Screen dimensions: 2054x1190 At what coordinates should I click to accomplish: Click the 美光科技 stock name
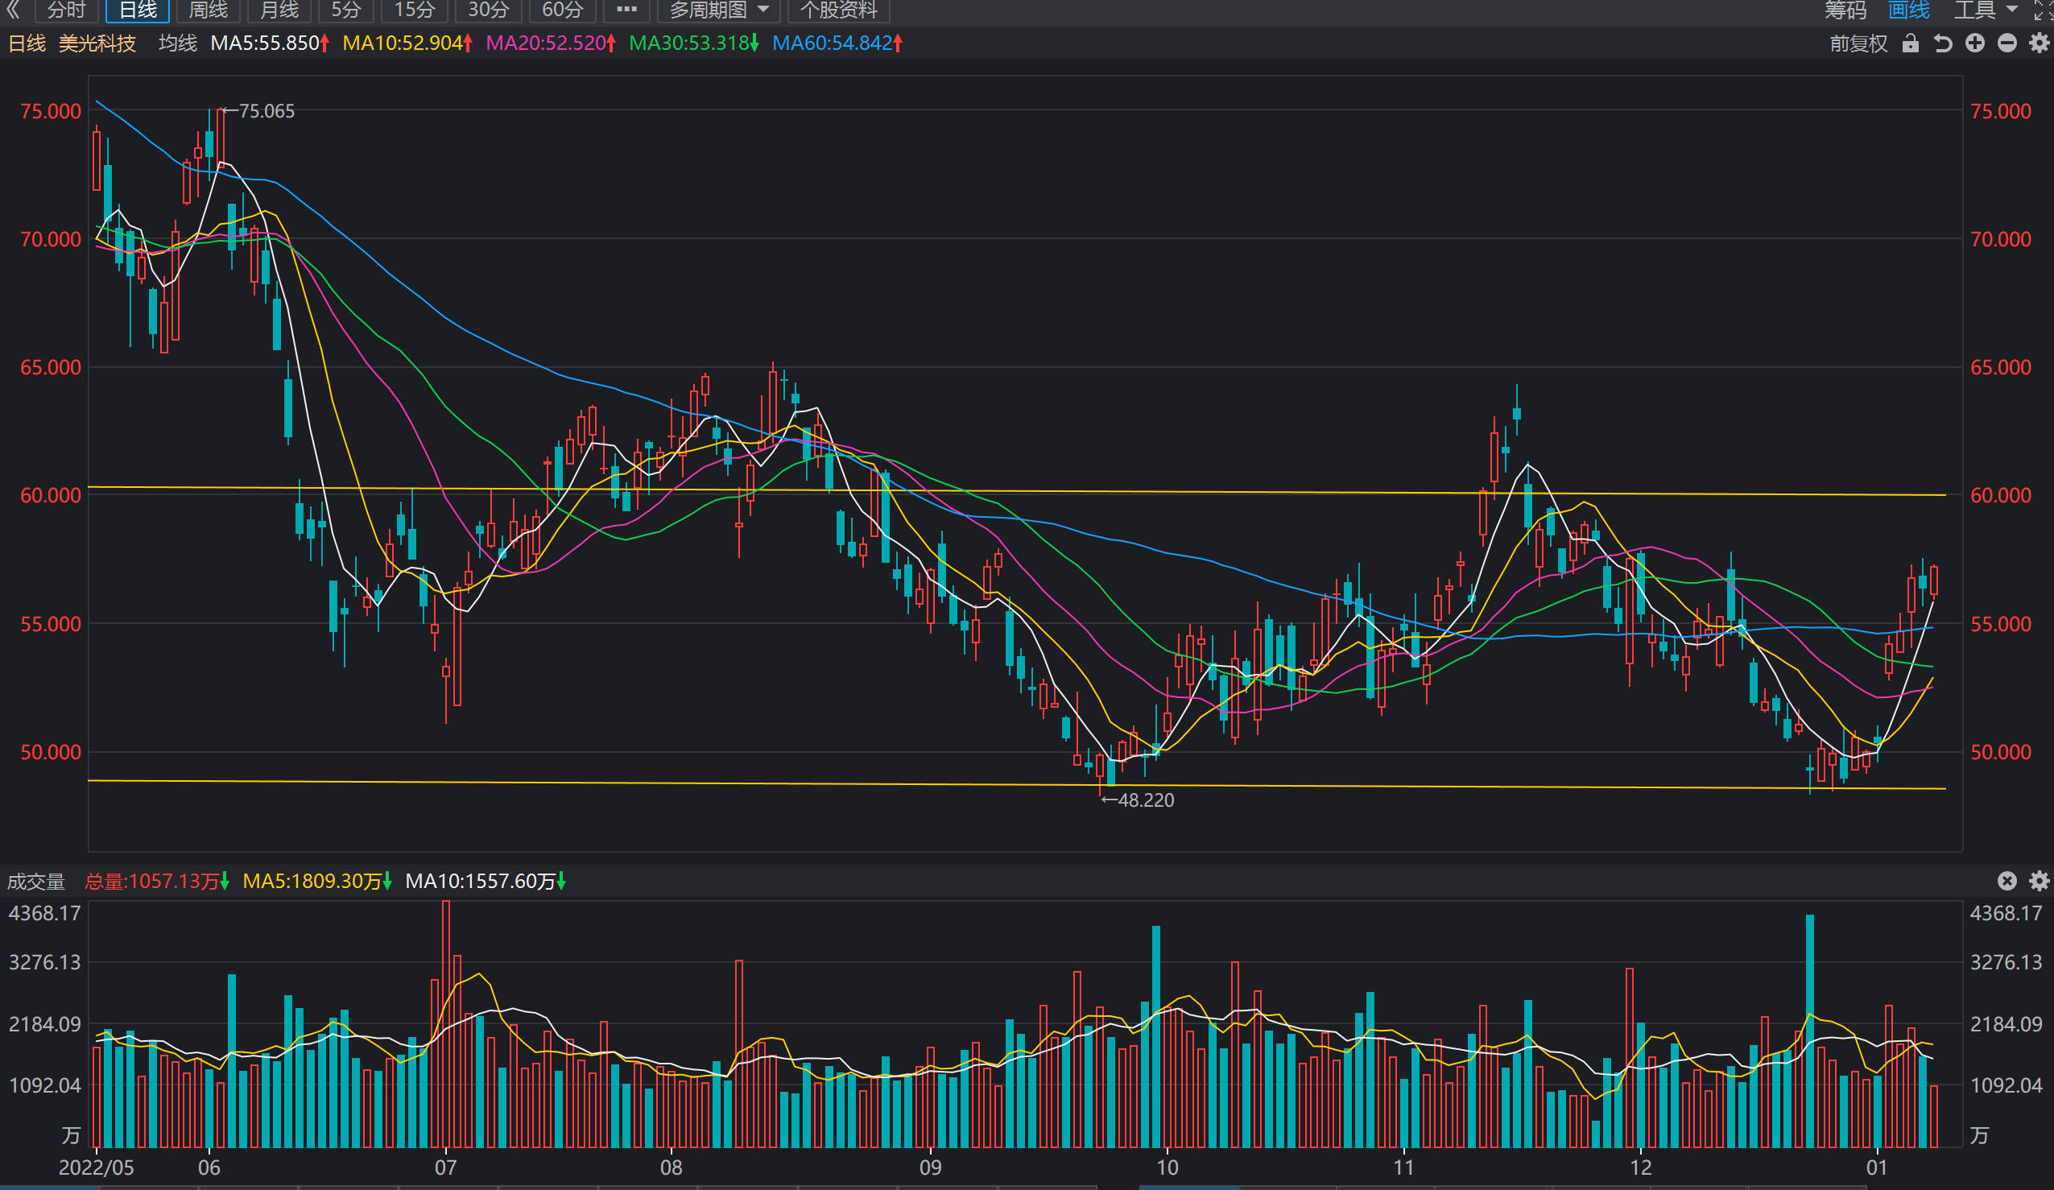click(x=97, y=43)
